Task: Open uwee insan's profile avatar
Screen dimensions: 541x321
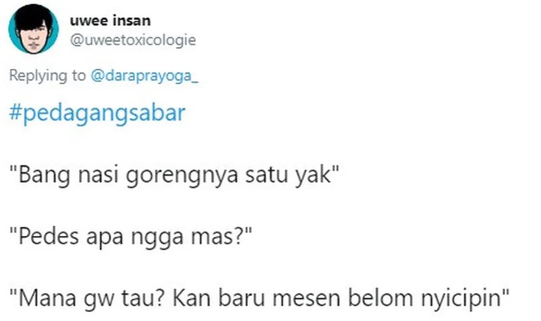Action: coord(33,29)
